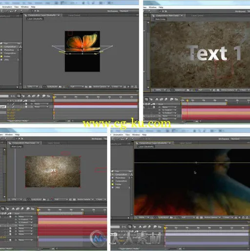Image resolution: width=250 pixels, height=251 pixels.
Task: Open Graph Editor icon in bottom-left screenshot timeline
Action: pyautogui.click(x=33, y=209)
